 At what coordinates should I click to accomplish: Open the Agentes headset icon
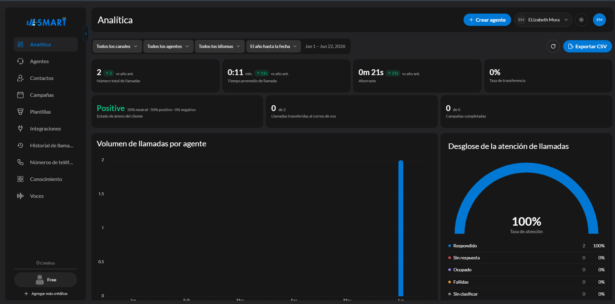(20, 61)
